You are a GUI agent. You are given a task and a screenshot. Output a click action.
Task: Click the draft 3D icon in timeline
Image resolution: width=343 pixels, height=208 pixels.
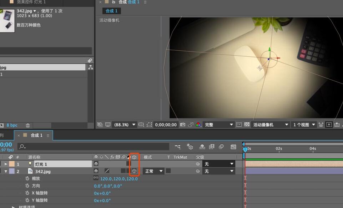tap(190, 147)
